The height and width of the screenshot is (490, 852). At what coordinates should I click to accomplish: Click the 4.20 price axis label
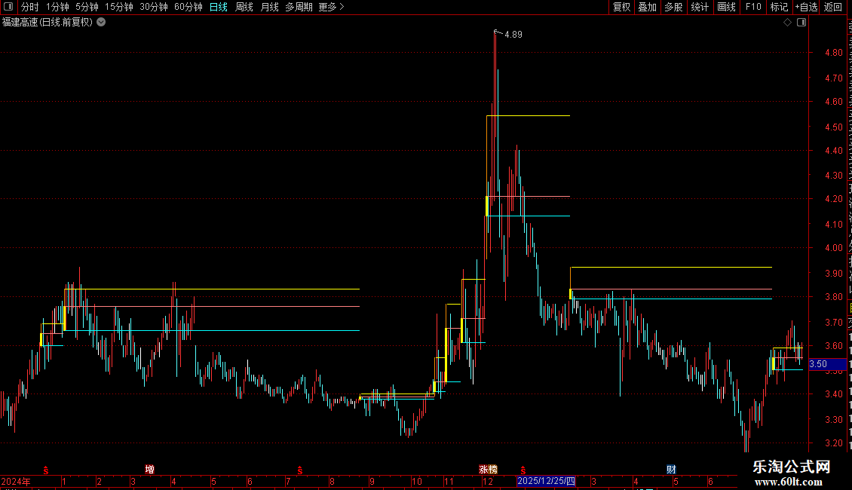click(x=833, y=199)
